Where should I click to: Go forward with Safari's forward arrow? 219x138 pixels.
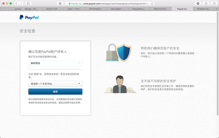pos(21,4)
